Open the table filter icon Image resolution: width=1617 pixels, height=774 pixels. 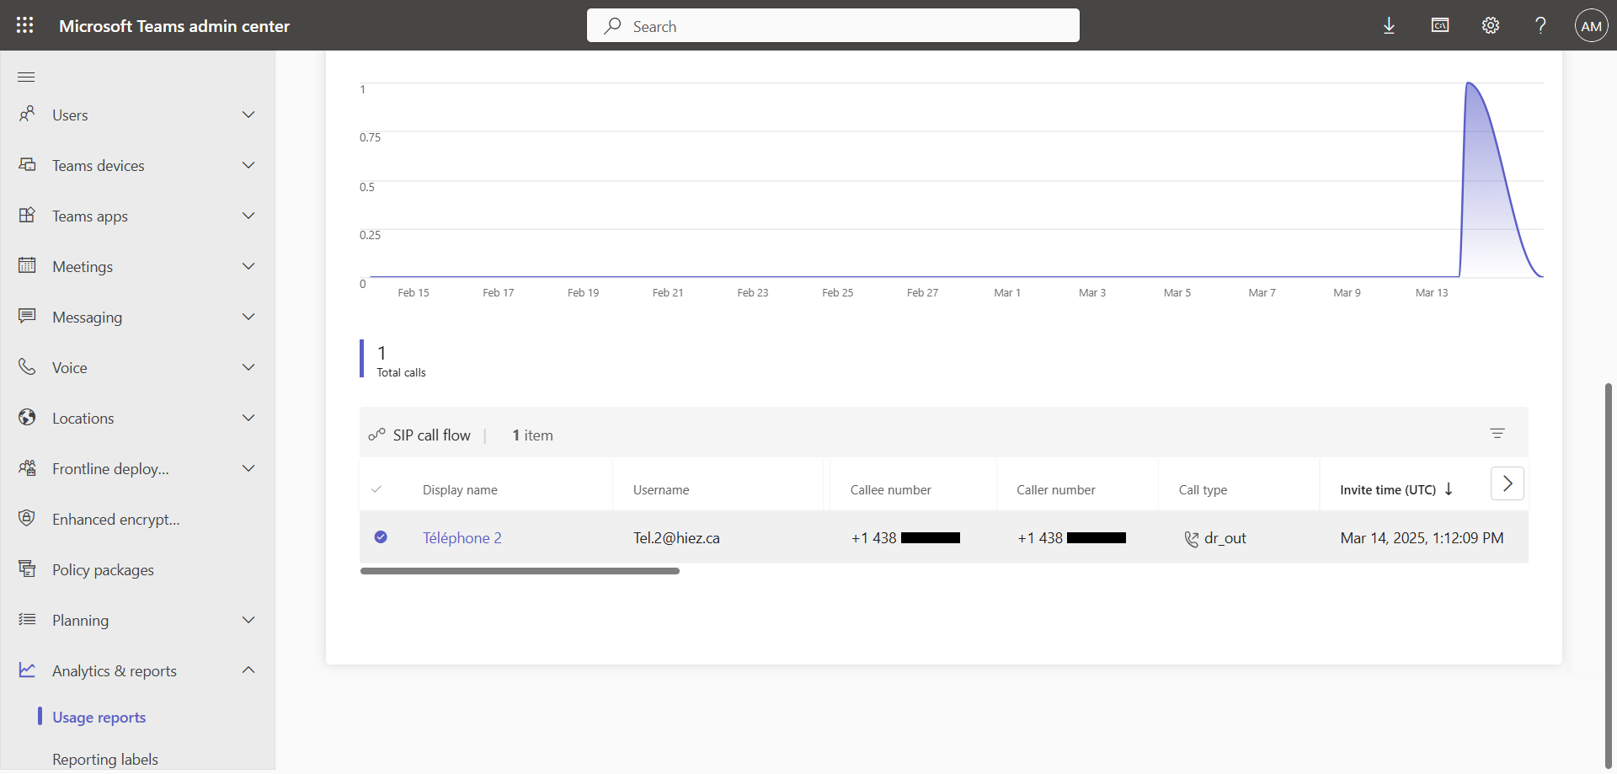coord(1497,433)
